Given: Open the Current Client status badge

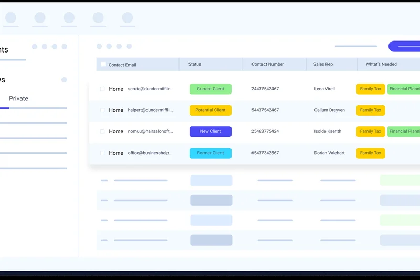Looking at the screenshot, I should point(211,89).
